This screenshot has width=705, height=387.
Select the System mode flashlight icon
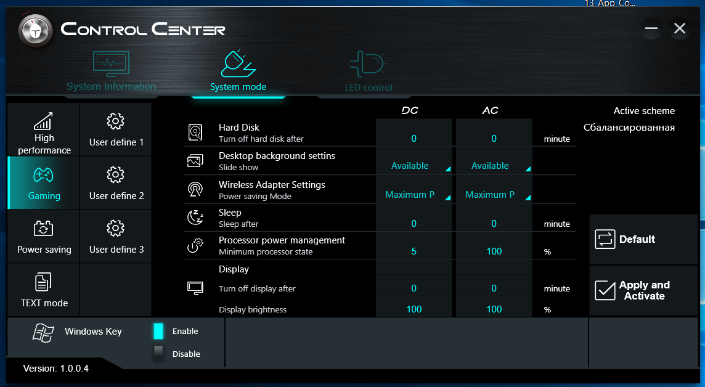pos(238,64)
